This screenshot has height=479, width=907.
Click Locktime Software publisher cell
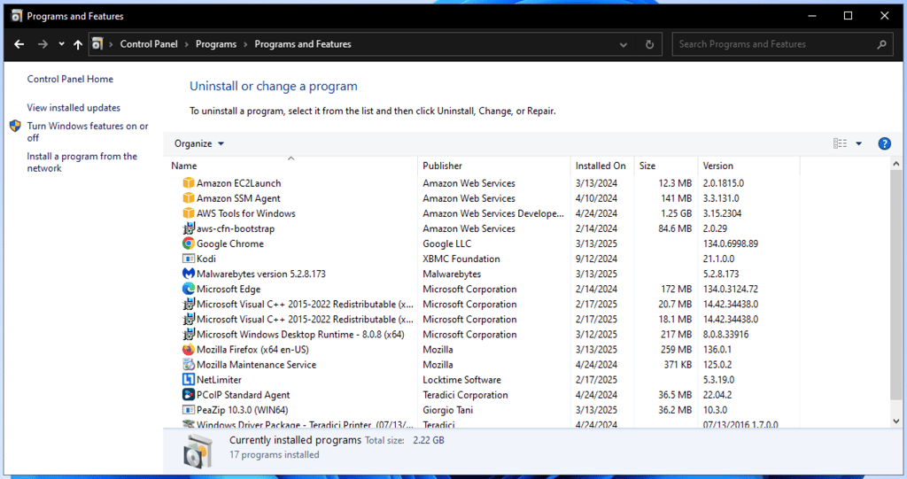pyautogui.click(x=461, y=380)
